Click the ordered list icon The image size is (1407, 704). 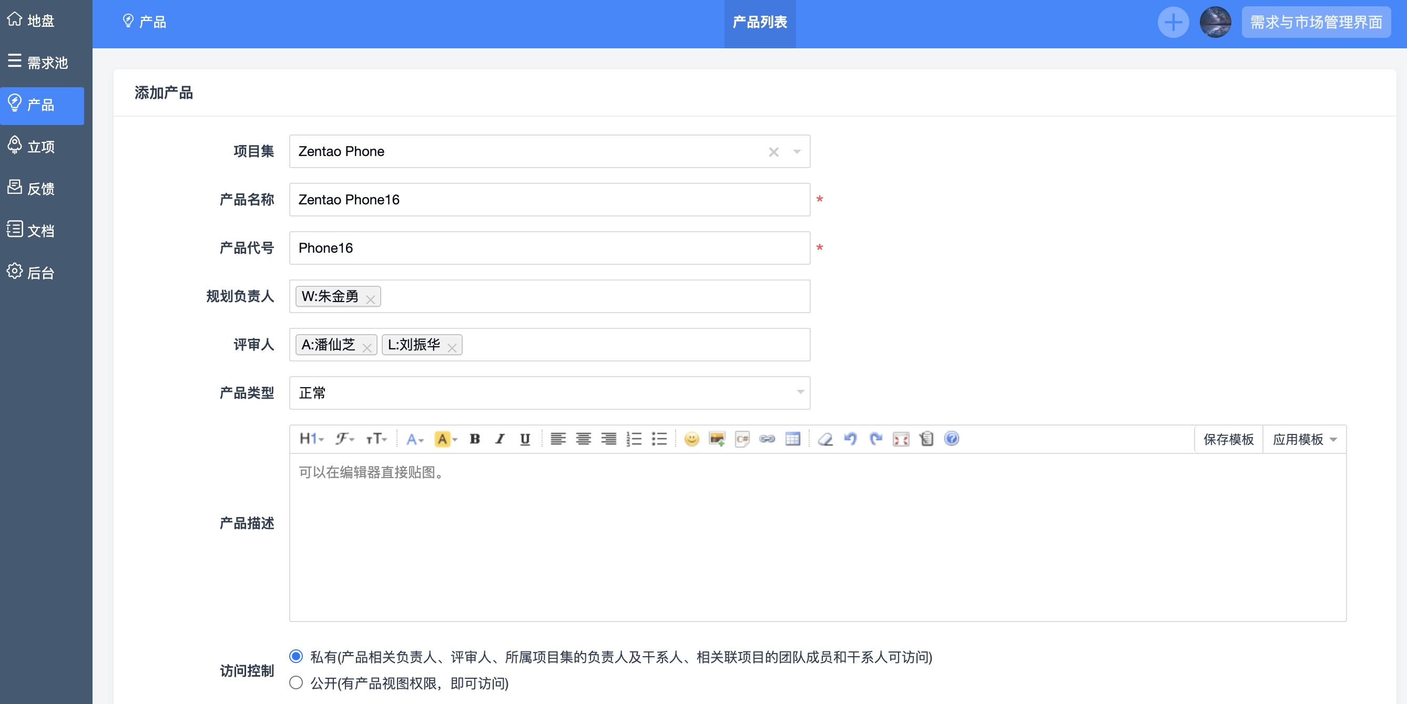[x=634, y=439]
